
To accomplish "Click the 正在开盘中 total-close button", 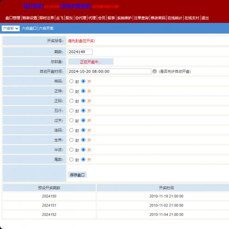I will point(91,62).
